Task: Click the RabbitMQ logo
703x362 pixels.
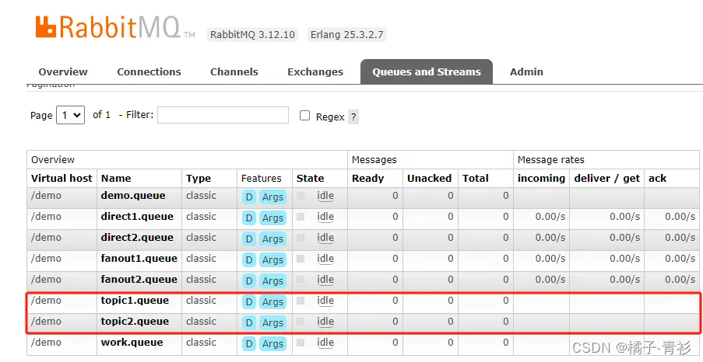Action: pos(115,27)
